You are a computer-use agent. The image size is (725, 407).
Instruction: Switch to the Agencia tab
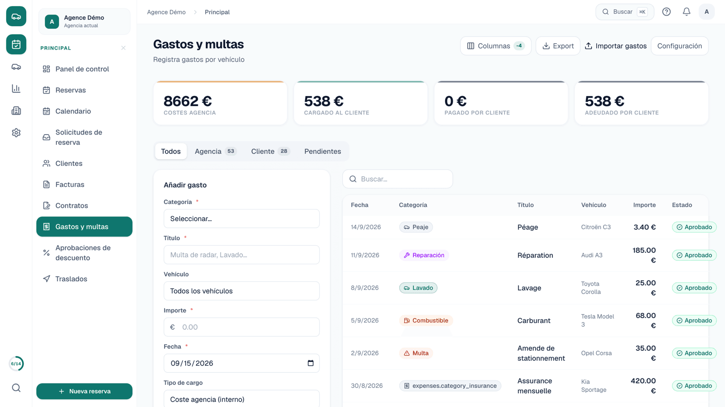coord(215,151)
